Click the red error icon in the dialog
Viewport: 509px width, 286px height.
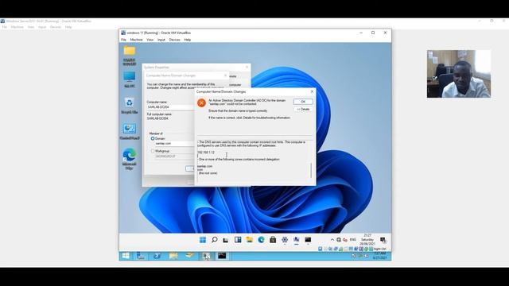tap(201, 102)
